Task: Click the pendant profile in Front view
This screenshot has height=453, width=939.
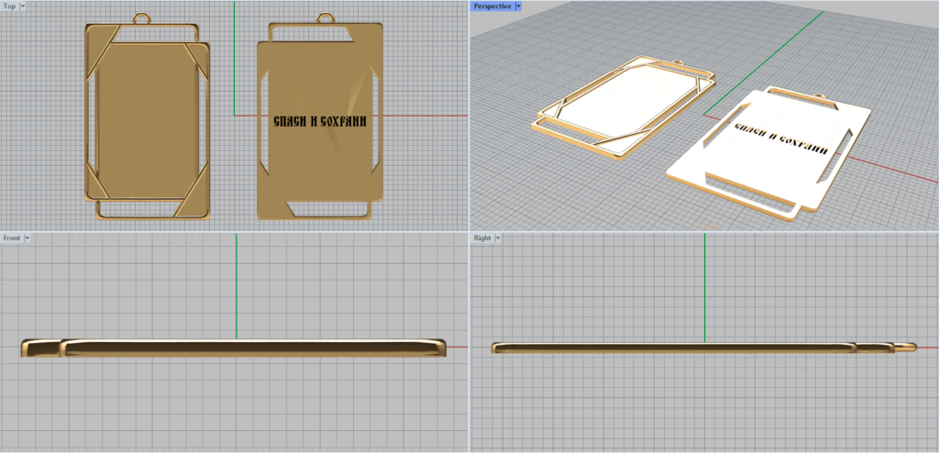Action: point(235,347)
